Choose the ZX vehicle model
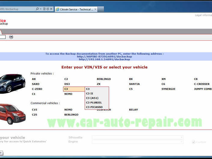Viewport: 212px width, 159px height. [x=99, y=84]
